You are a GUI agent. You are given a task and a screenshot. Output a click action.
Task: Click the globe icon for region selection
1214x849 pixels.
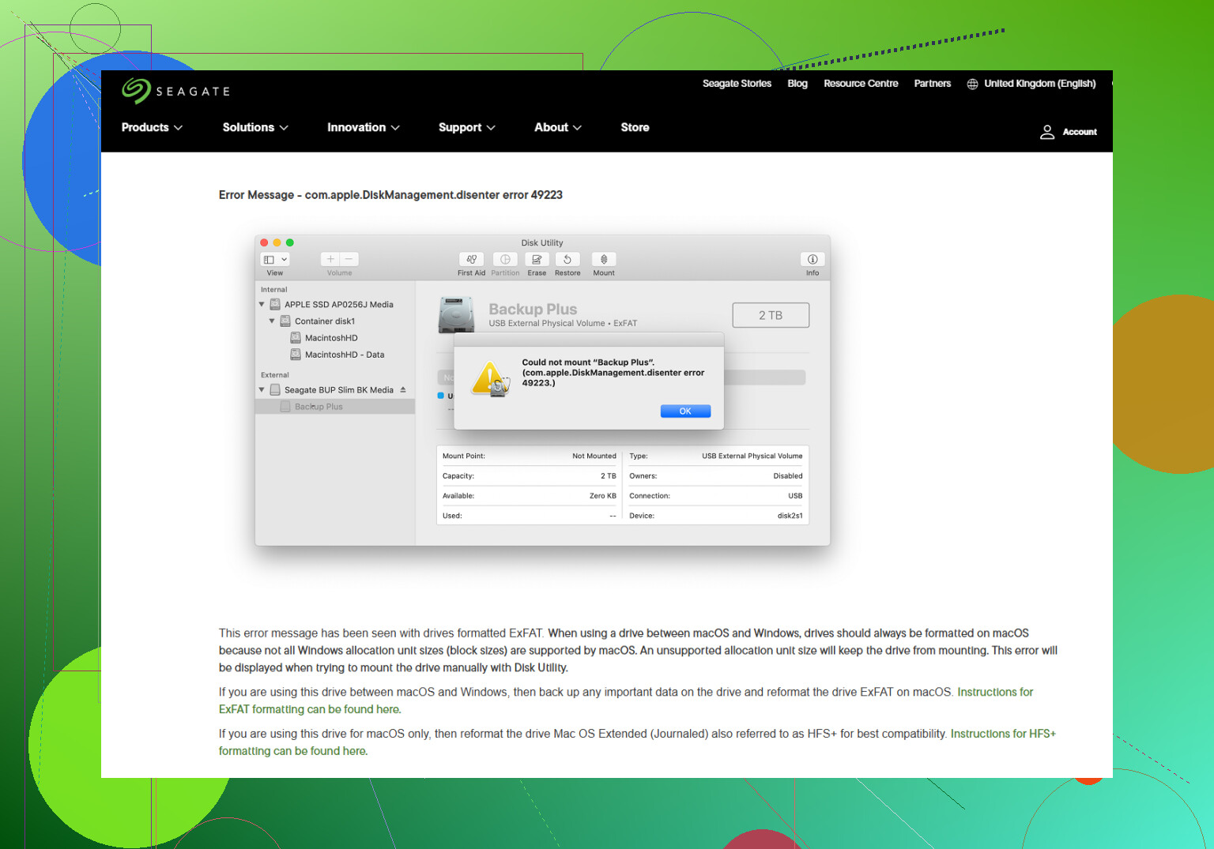[x=972, y=84]
